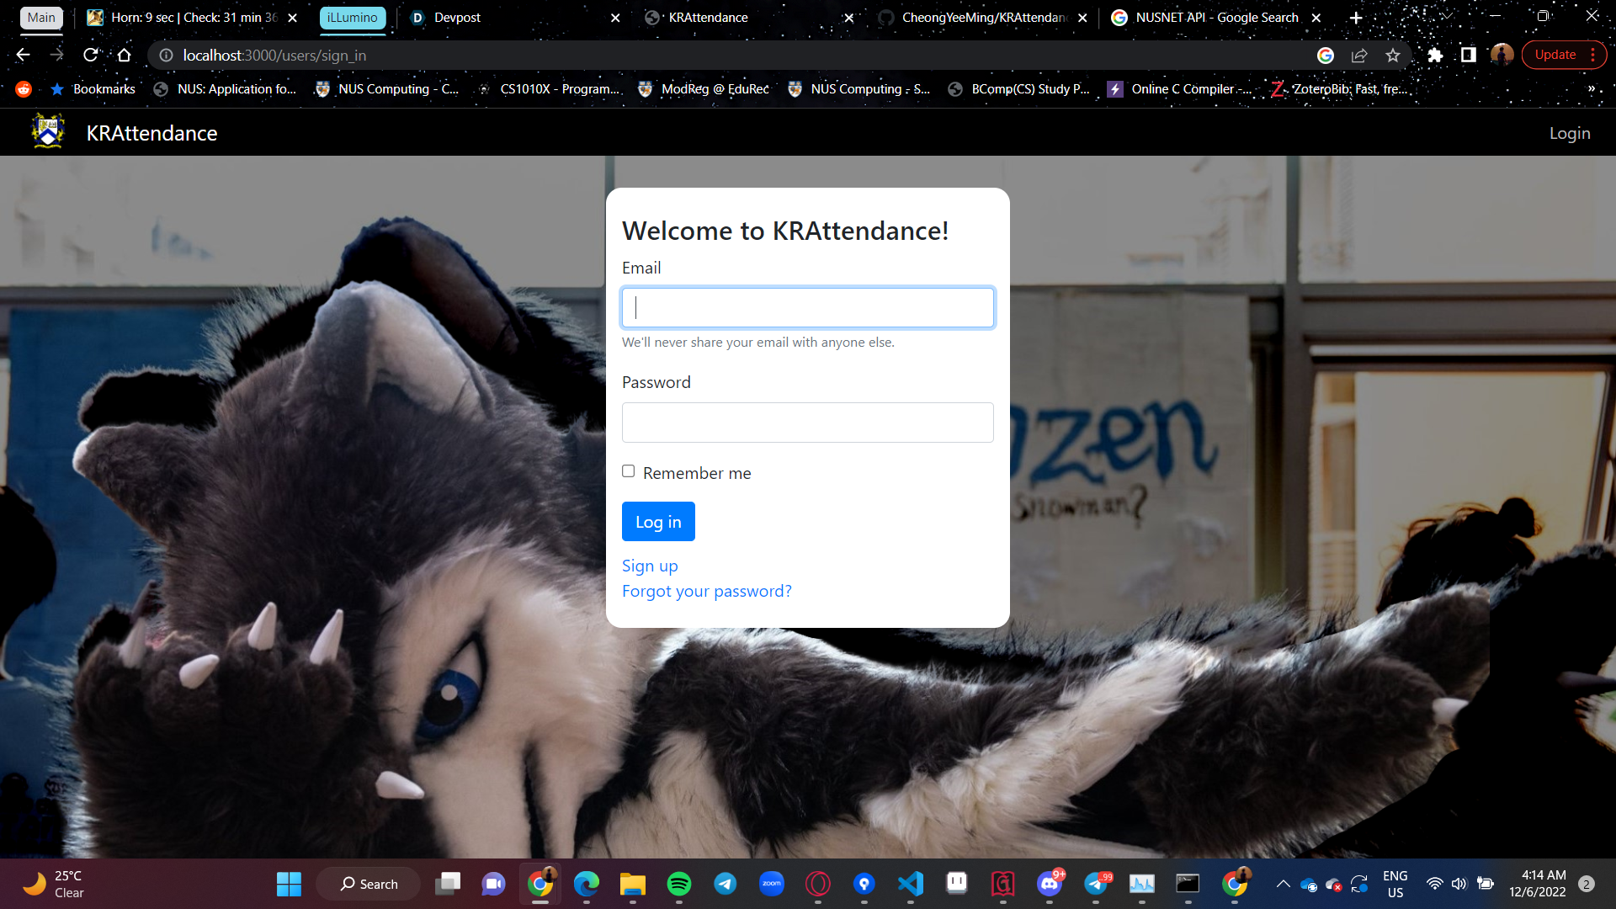Reload the page with the refresh icon
Screen dimensions: 1616x909
[x=91, y=55]
